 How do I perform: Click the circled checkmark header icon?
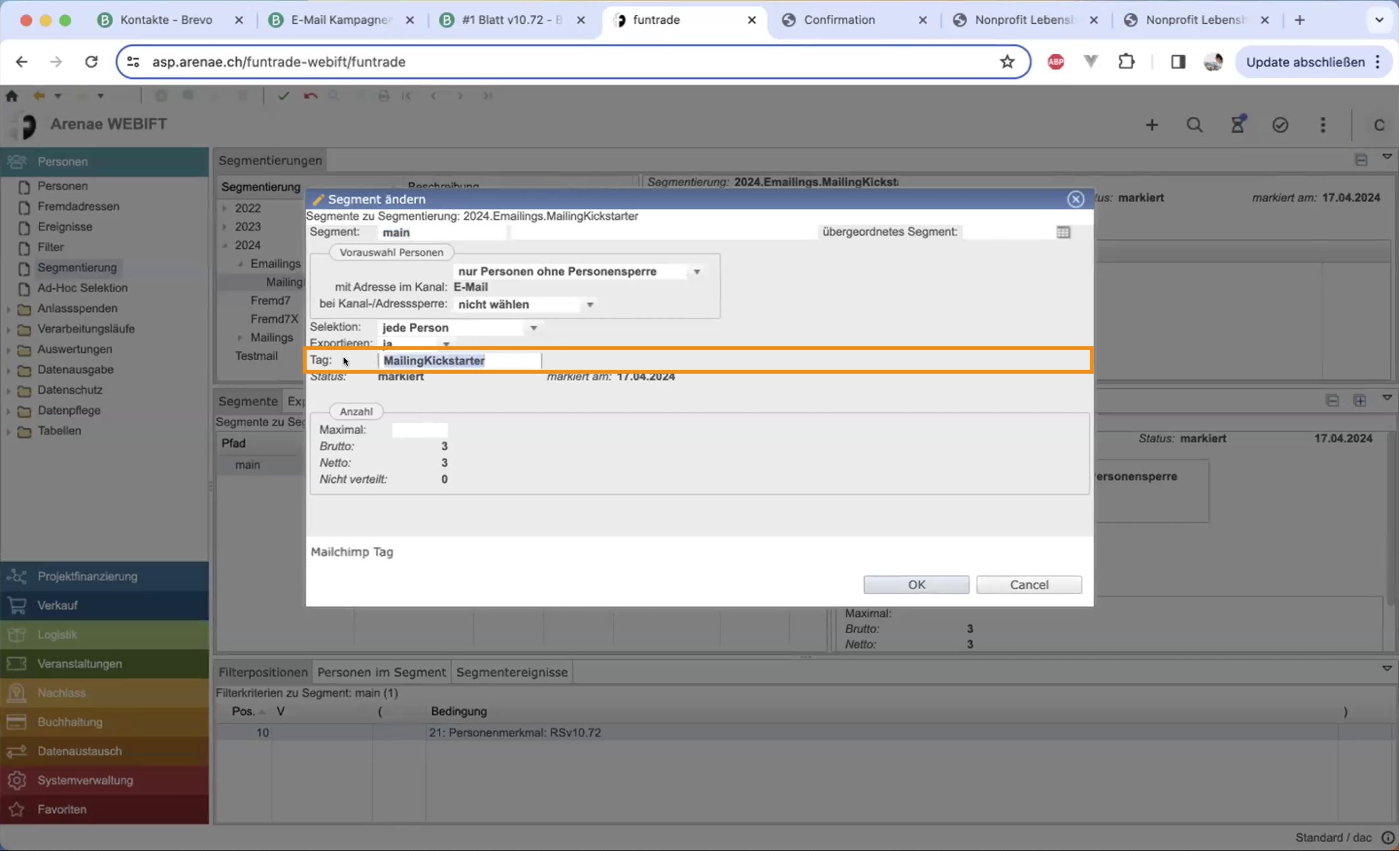[x=1280, y=125]
